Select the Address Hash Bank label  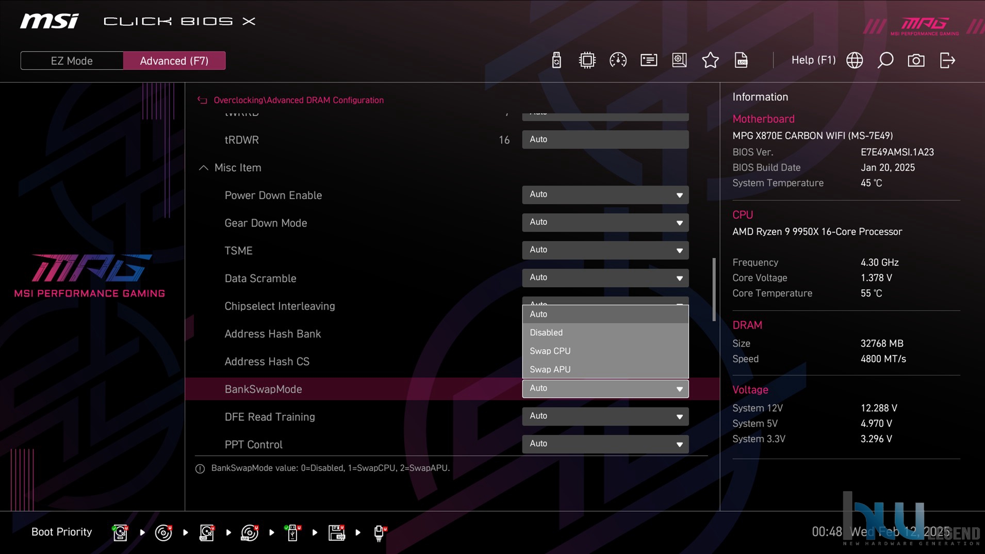[272, 334]
